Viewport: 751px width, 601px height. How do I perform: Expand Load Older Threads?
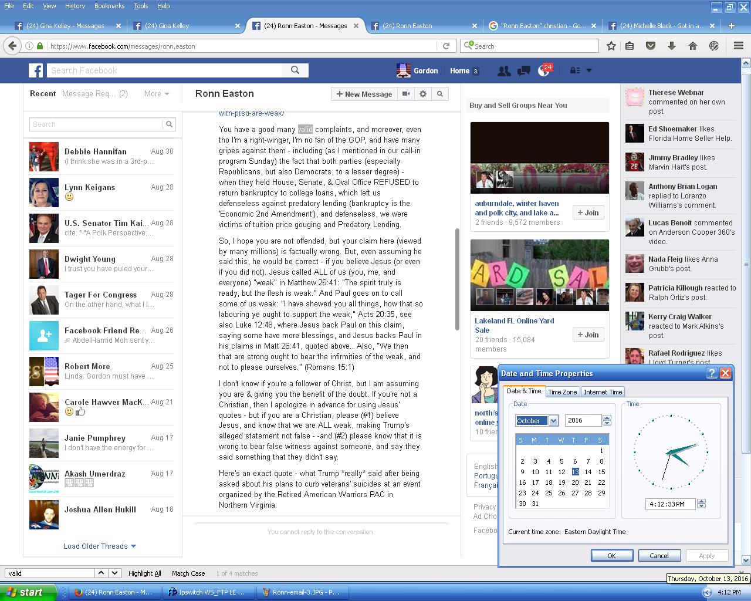[99, 546]
